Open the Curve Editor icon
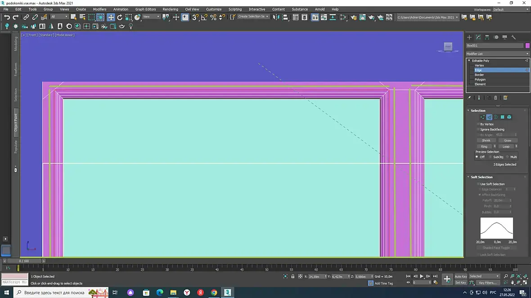 324,17
